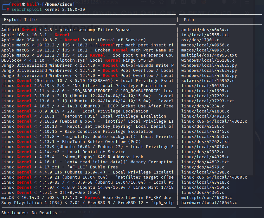This screenshot has height=218, width=264.
Task: Click path linux/local/44325.c
Action: (205, 157)
